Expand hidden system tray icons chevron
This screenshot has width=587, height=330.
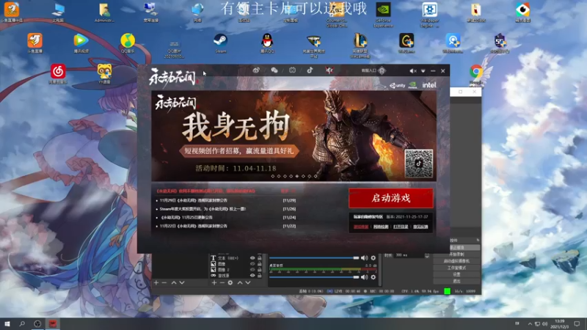530,324
